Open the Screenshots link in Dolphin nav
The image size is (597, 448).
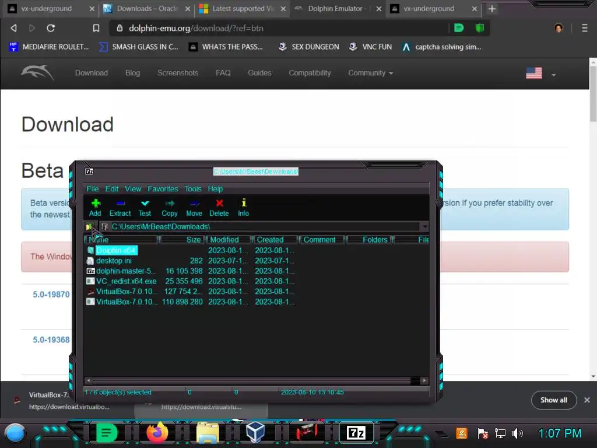point(178,73)
